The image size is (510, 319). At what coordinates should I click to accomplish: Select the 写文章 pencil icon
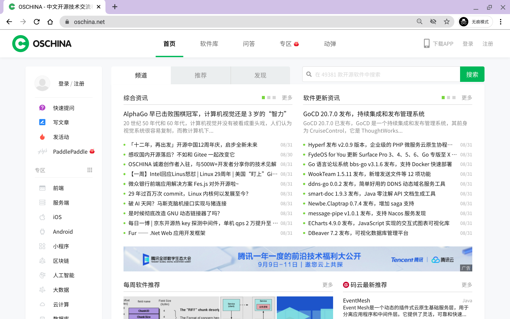coord(42,122)
